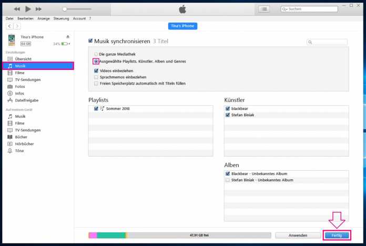Select the Die ganze Mediathek radio option

point(96,54)
